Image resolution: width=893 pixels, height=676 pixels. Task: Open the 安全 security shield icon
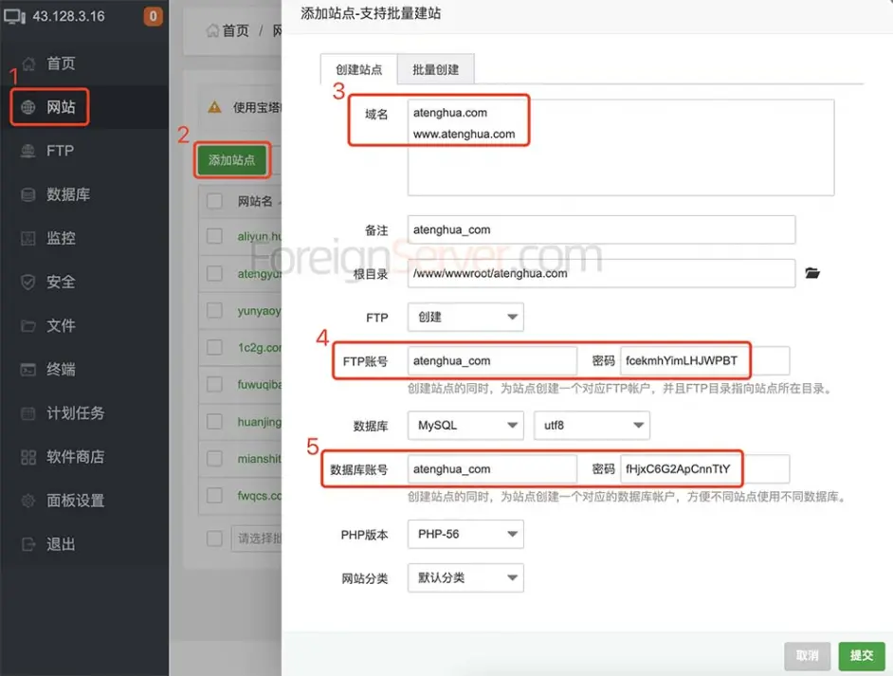point(28,282)
